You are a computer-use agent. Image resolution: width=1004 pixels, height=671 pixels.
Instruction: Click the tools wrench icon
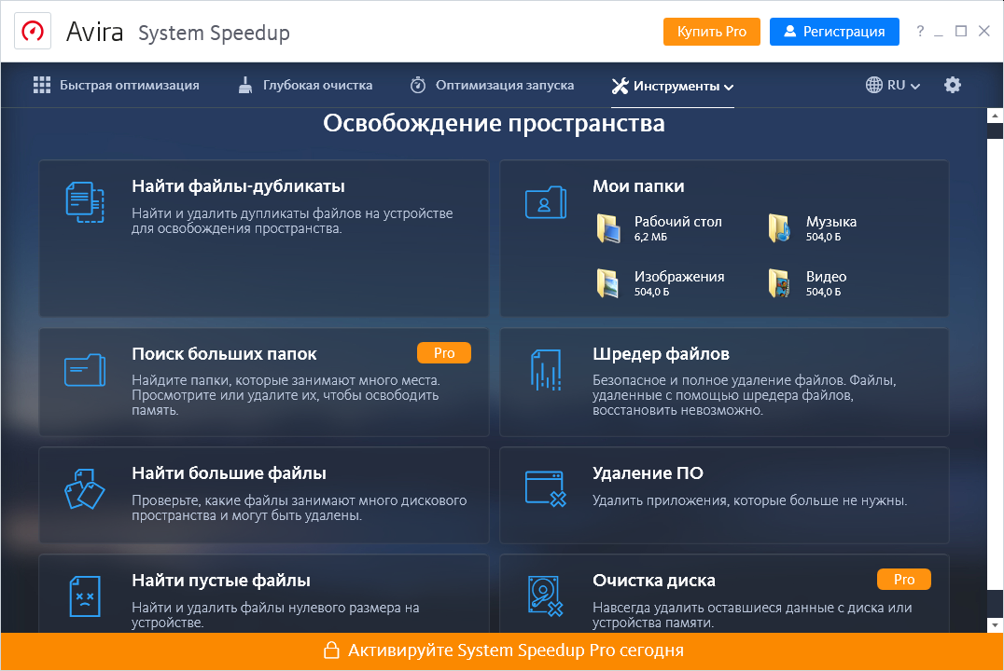[x=620, y=86]
